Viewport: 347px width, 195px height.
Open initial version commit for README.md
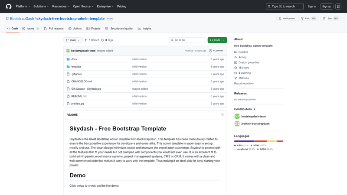pos(139,96)
